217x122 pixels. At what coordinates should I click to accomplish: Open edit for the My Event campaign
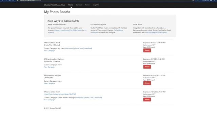tap(82, 48)
